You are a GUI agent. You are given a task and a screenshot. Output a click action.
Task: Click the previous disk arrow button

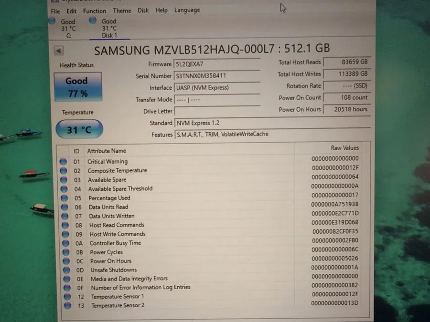[x=59, y=51]
